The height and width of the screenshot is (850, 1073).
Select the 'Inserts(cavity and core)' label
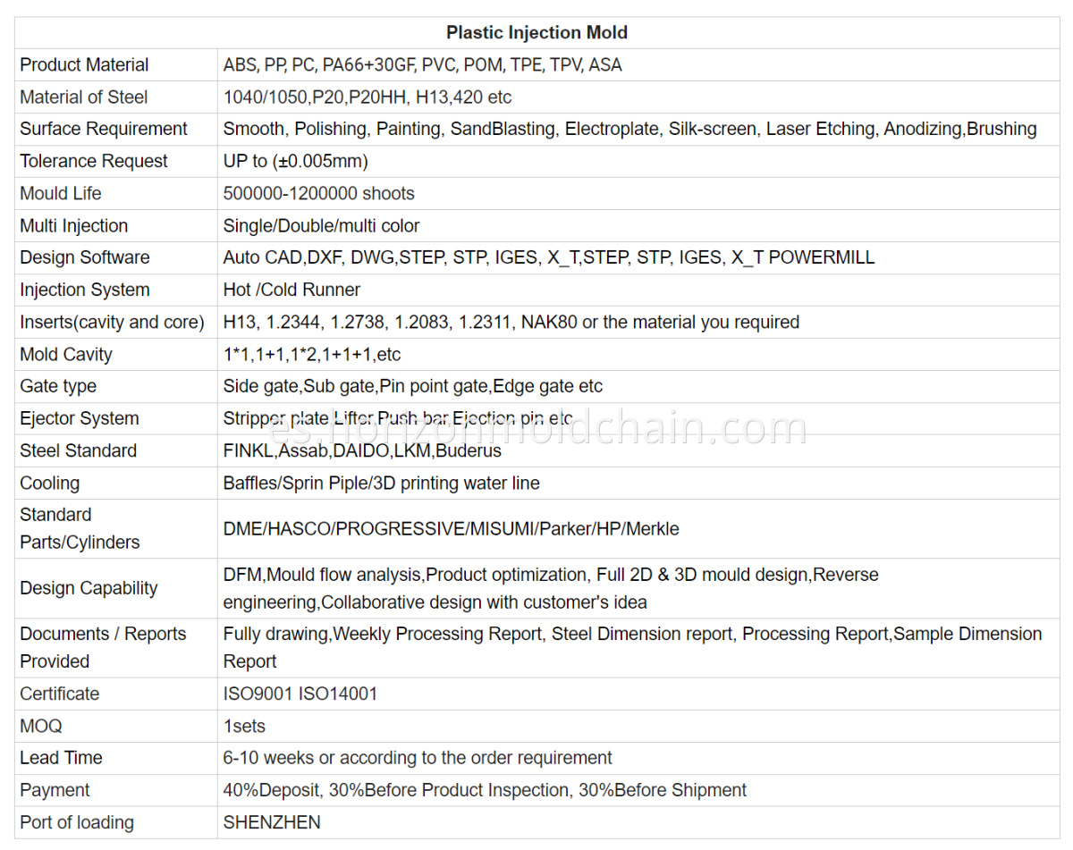tap(113, 323)
